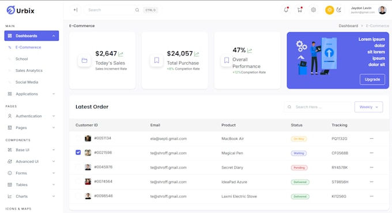
Task: Open actions menu for order #0074564
Action: [x=371, y=182]
